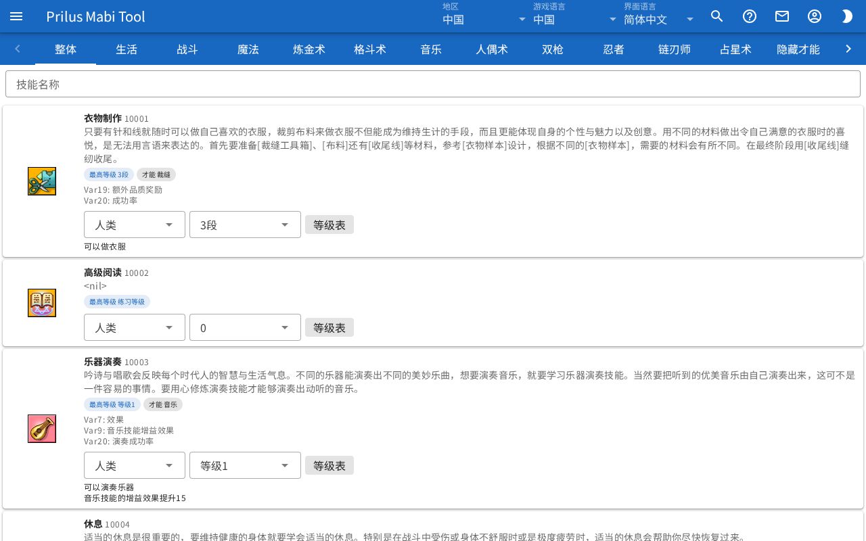
Task: Select the 人偶术 tab
Action: [x=492, y=49]
